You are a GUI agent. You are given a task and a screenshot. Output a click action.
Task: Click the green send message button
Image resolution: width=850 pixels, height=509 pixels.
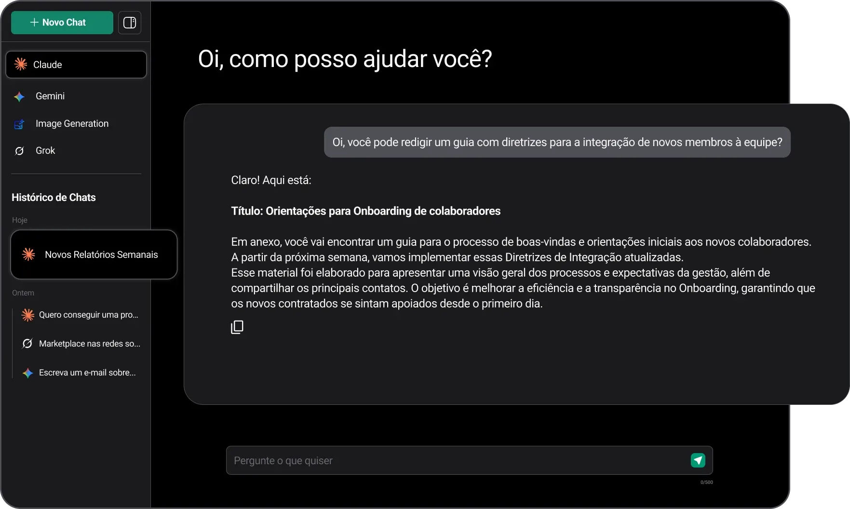(698, 460)
